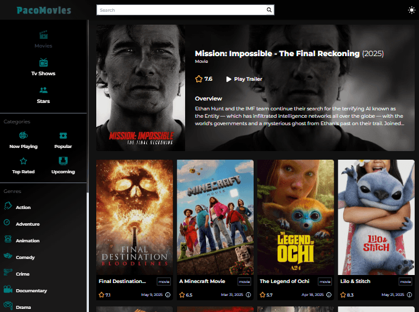Open Popular category label

click(x=63, y=146)
